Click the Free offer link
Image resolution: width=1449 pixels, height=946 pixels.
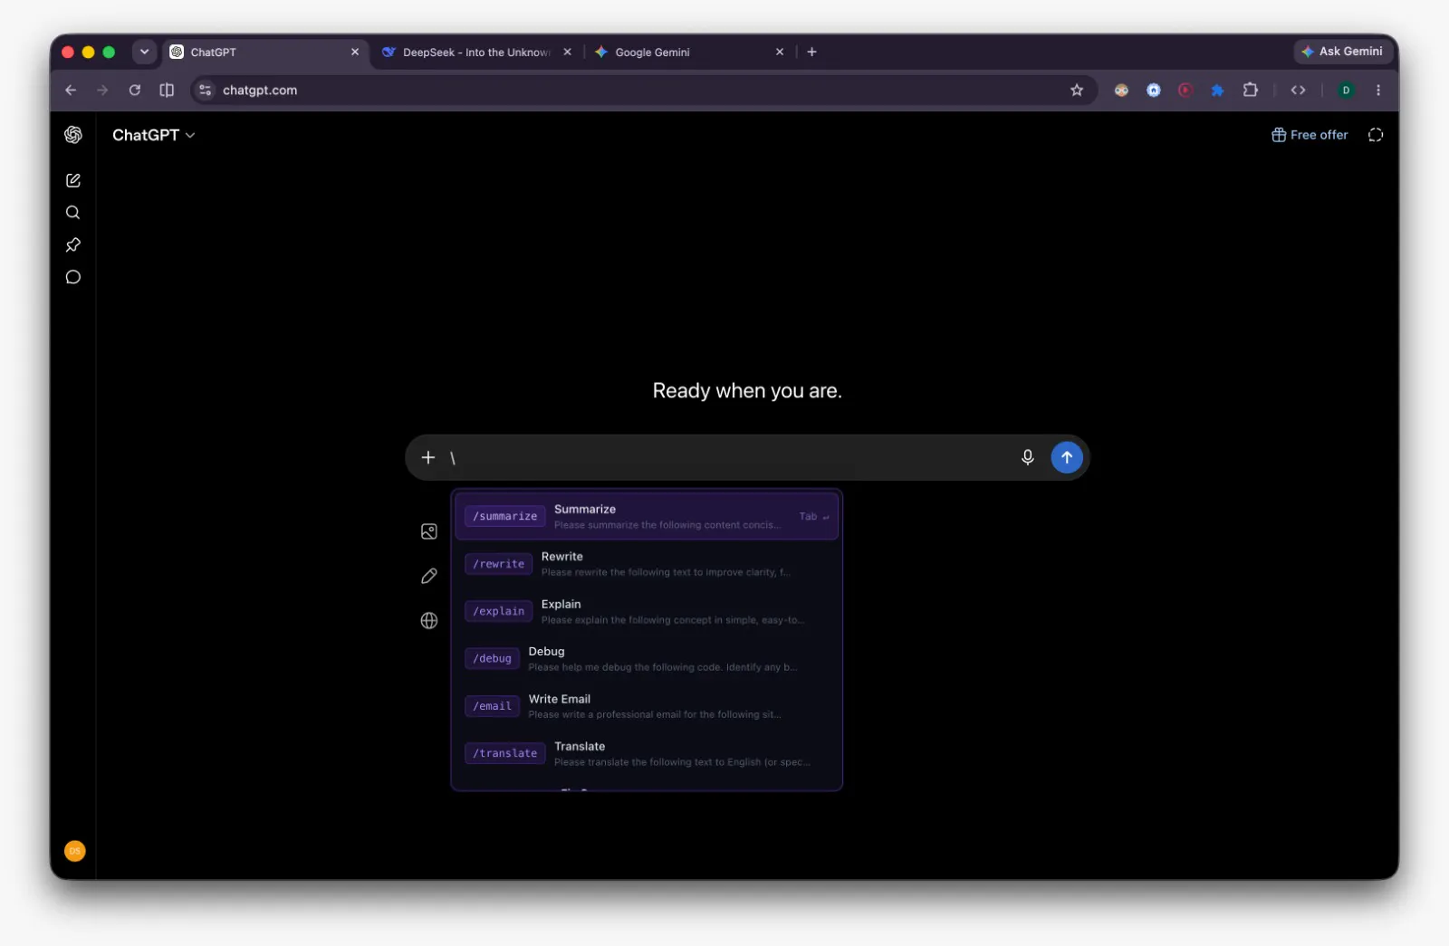point(1310,135)
